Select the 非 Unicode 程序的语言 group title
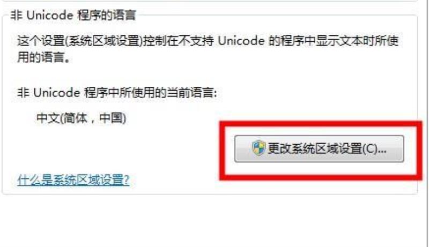The width and height of the screenshot is (429, 247). 73,16
